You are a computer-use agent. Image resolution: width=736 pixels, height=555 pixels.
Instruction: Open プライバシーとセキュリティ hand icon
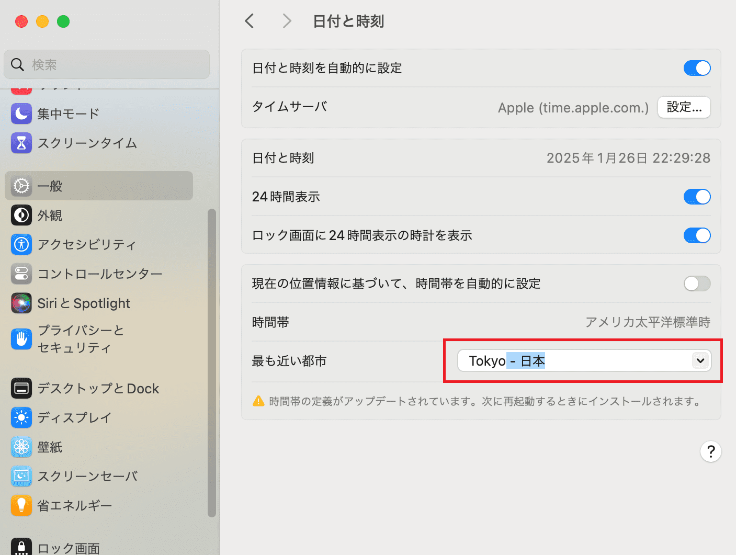(21, 339)
